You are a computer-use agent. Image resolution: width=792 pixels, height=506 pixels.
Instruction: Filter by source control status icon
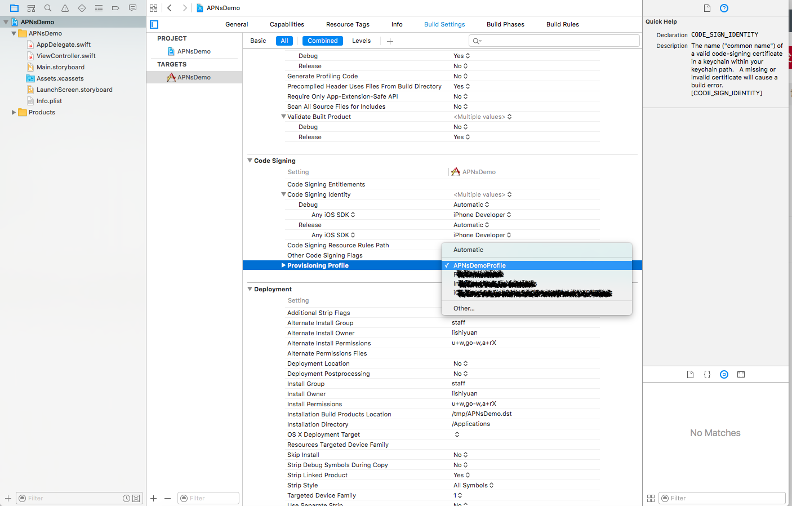click(x=136, y=498)
